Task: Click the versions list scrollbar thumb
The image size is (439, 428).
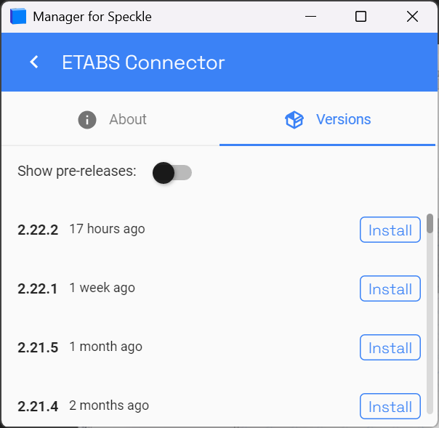Action: pyautogui.click(x=430, y=224)
